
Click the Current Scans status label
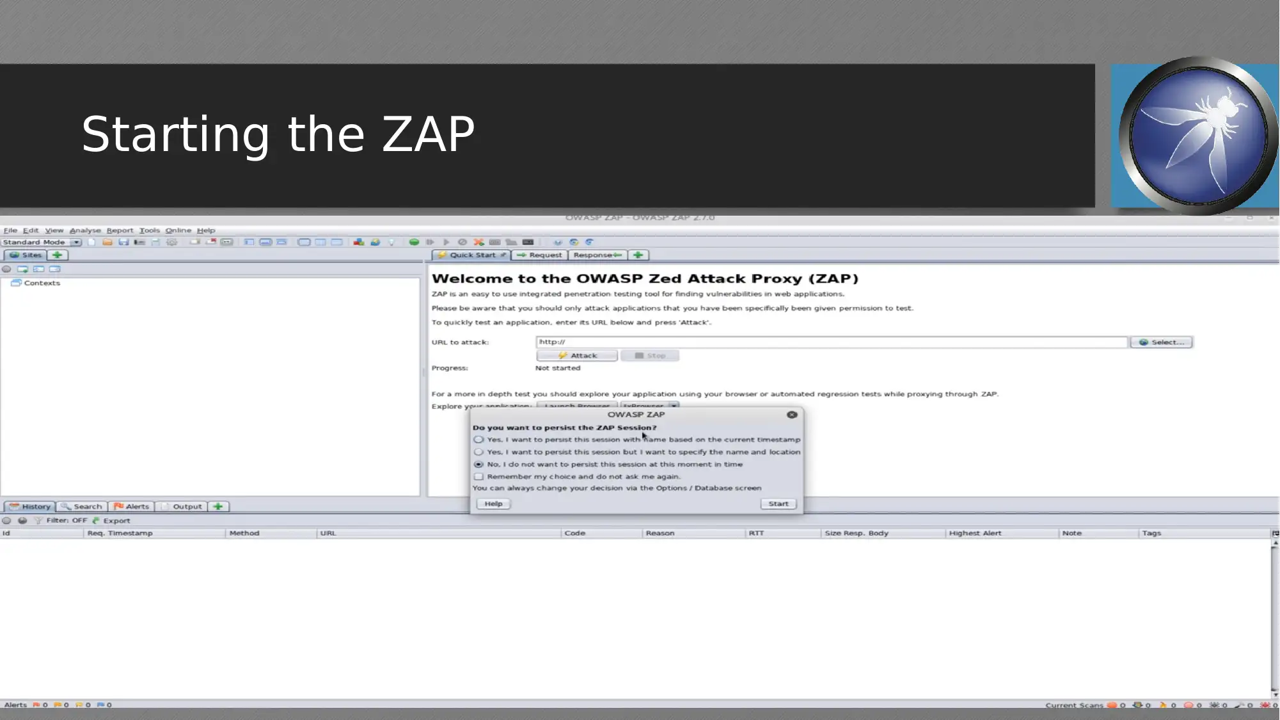coord(1074,705)
